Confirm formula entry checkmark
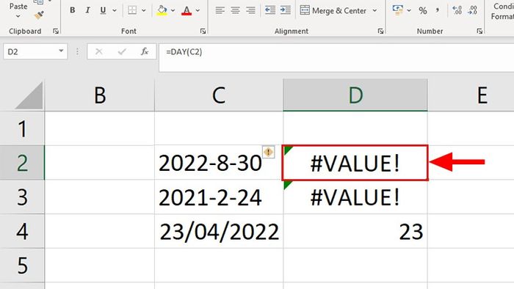 (x=122, y=52)
